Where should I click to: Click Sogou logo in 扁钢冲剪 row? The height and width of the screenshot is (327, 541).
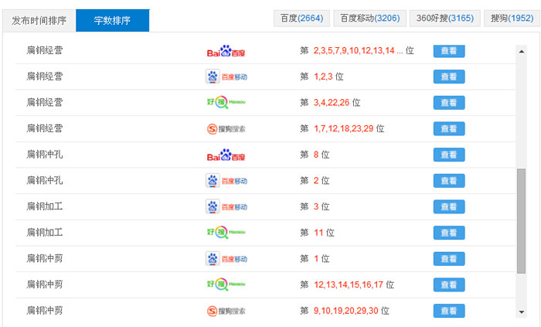226,311
